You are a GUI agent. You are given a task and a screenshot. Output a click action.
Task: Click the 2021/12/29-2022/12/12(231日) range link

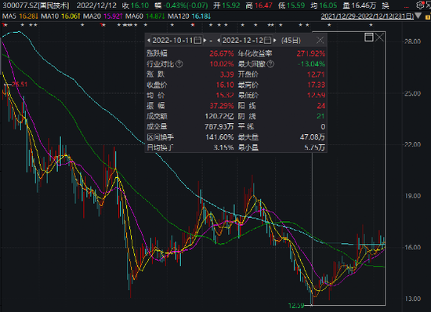pyautogui.click(x=368, y=16)
